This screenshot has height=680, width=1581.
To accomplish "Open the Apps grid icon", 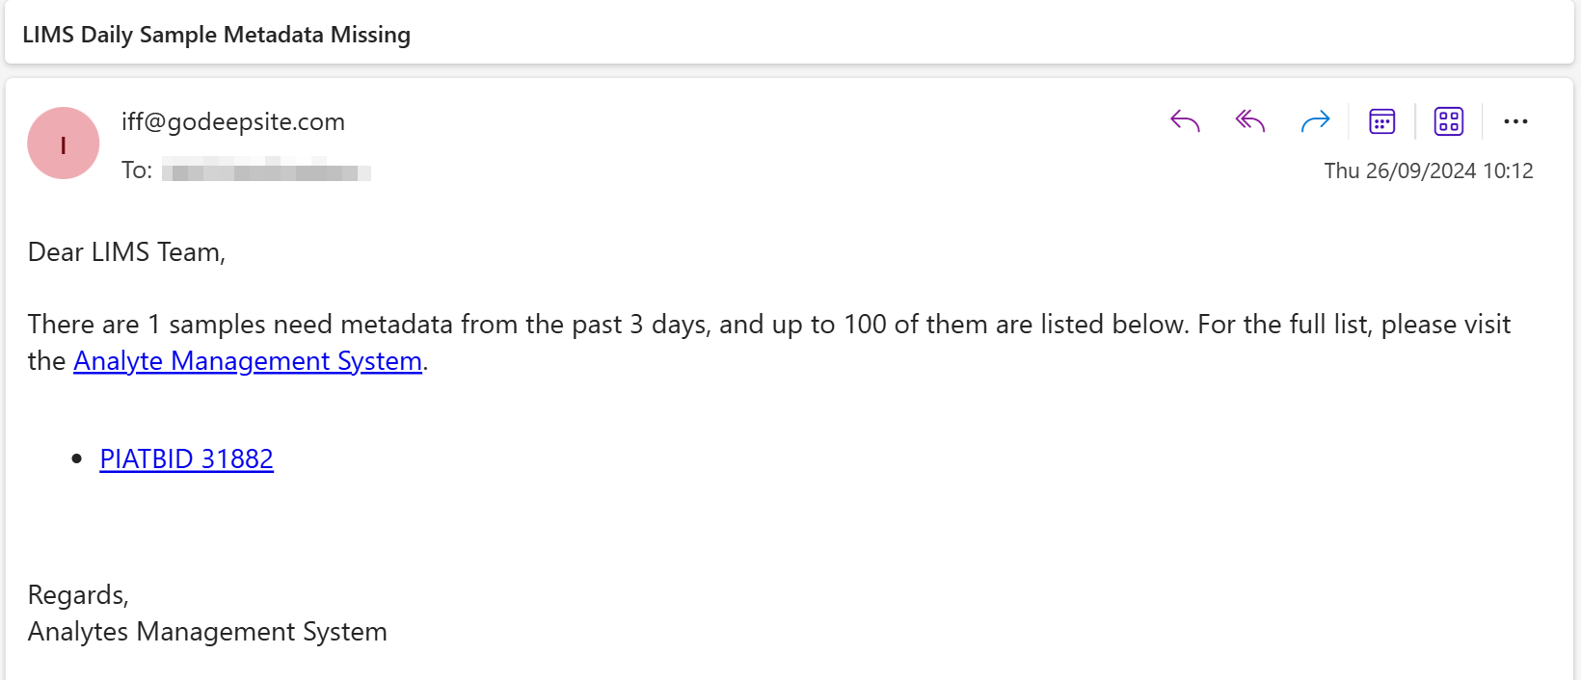I will coord(1449,121).
